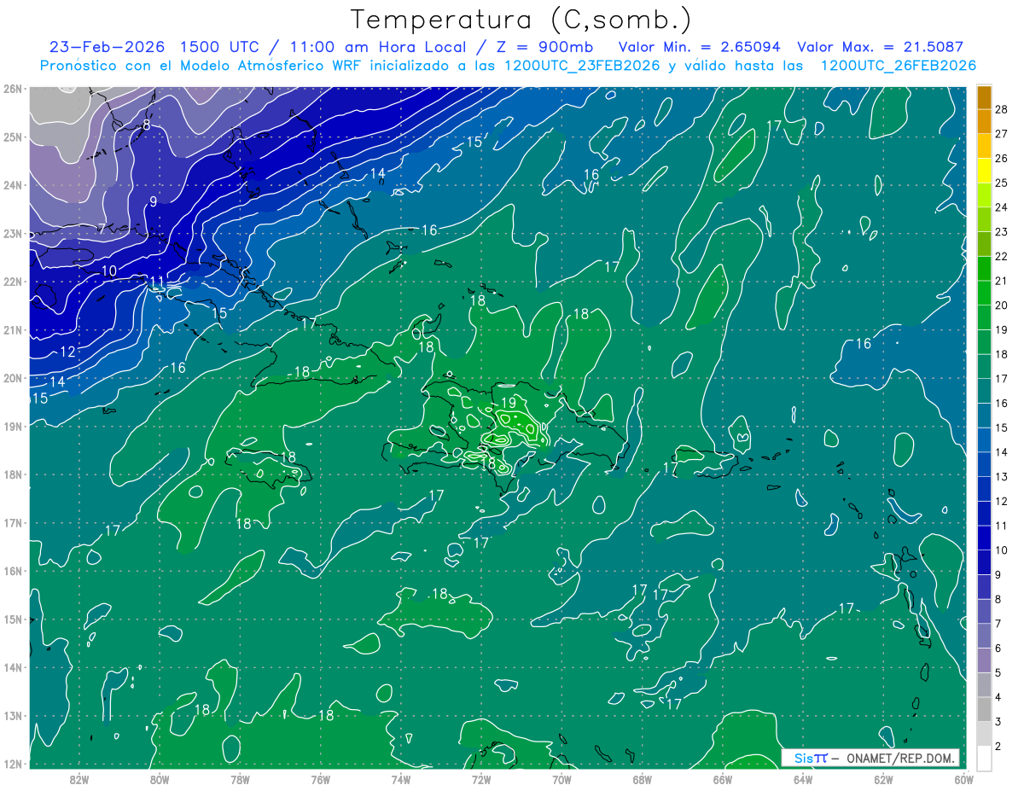Click the color scale label "25"
Screen dimensions: 1024x791
pos(1001,183)
